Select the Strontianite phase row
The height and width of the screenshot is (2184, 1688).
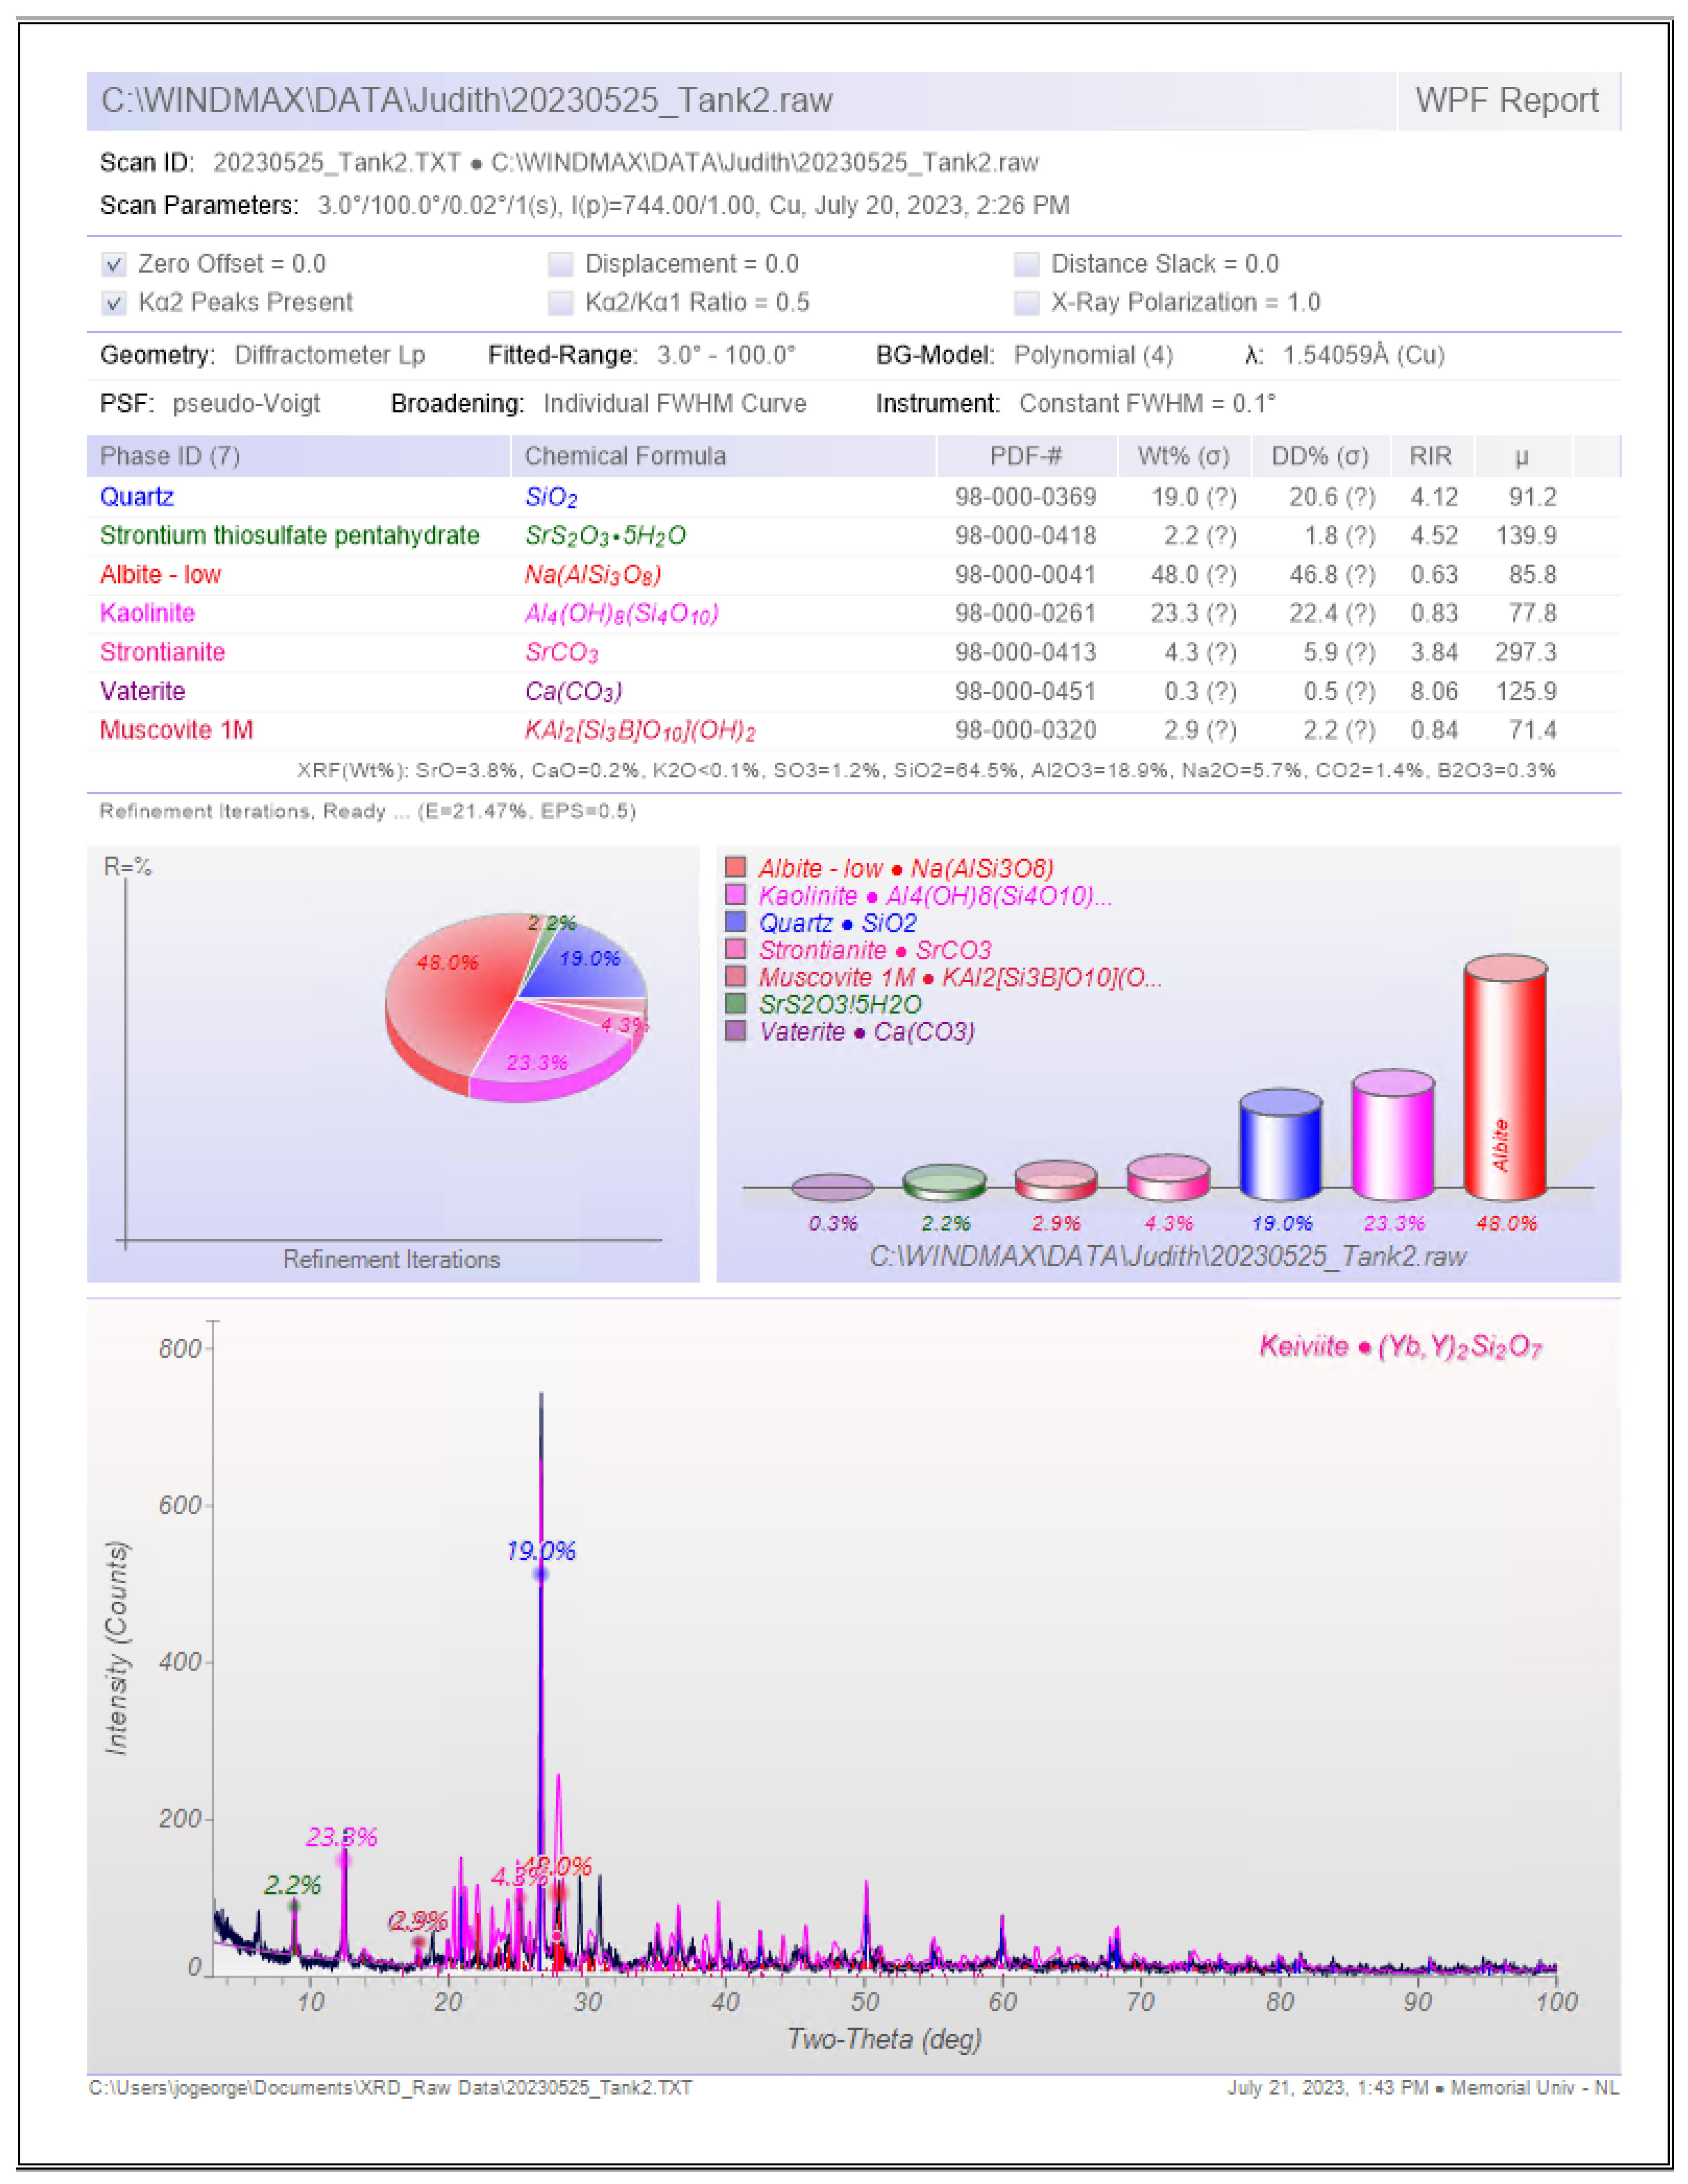[162, 652]
